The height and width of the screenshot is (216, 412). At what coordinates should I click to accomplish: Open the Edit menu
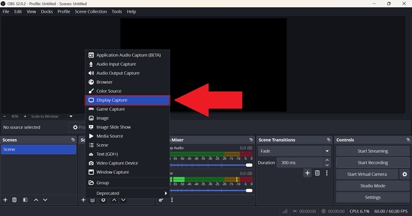coord(18,11)
